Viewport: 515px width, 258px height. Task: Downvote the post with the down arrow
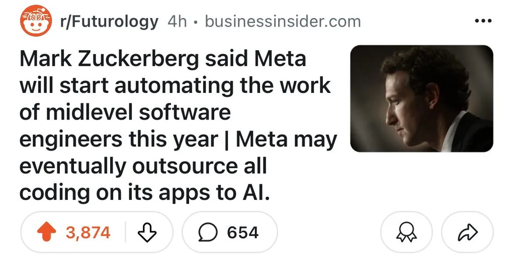147,232
